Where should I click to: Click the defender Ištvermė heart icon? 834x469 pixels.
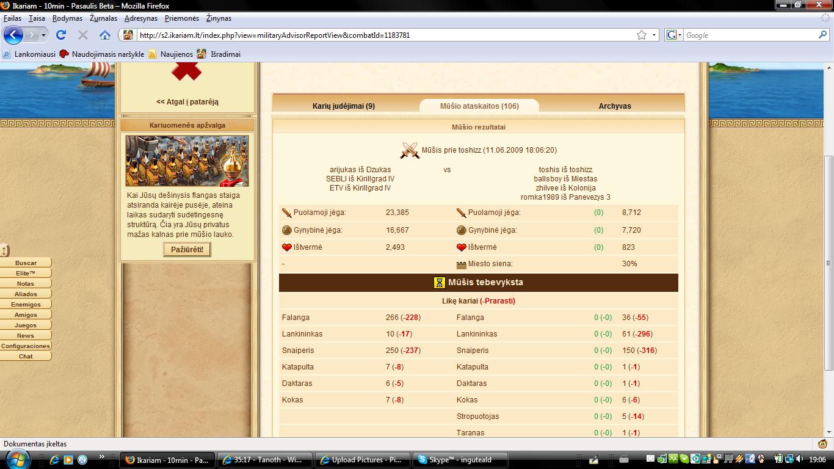[x=462, y=247]
